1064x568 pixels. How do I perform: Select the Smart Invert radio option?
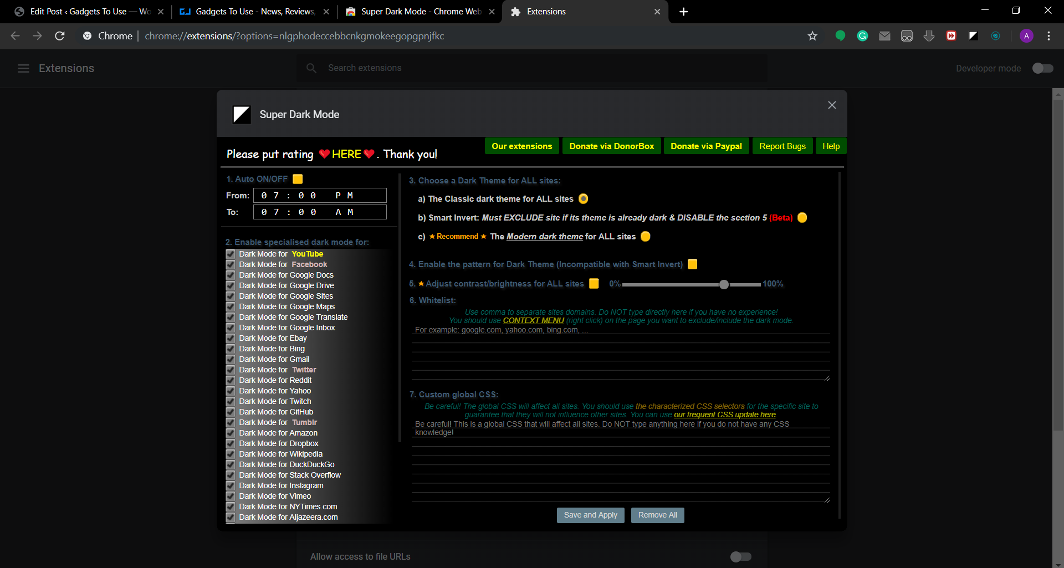(802, 218)
